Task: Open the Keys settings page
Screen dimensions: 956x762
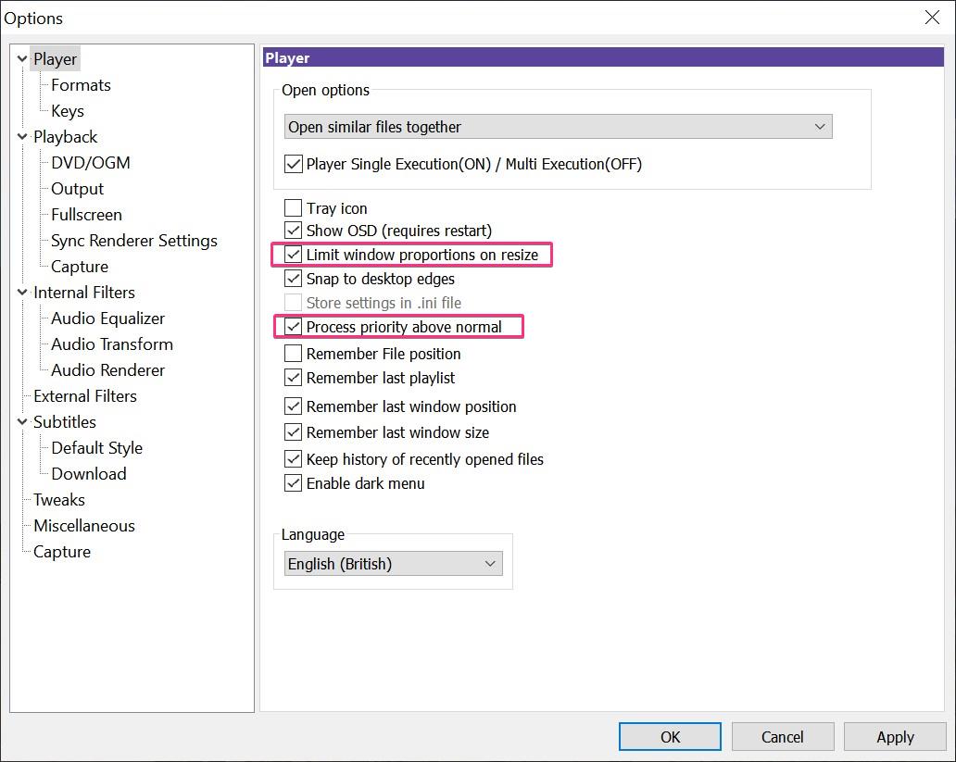Action: coord(67,110)
